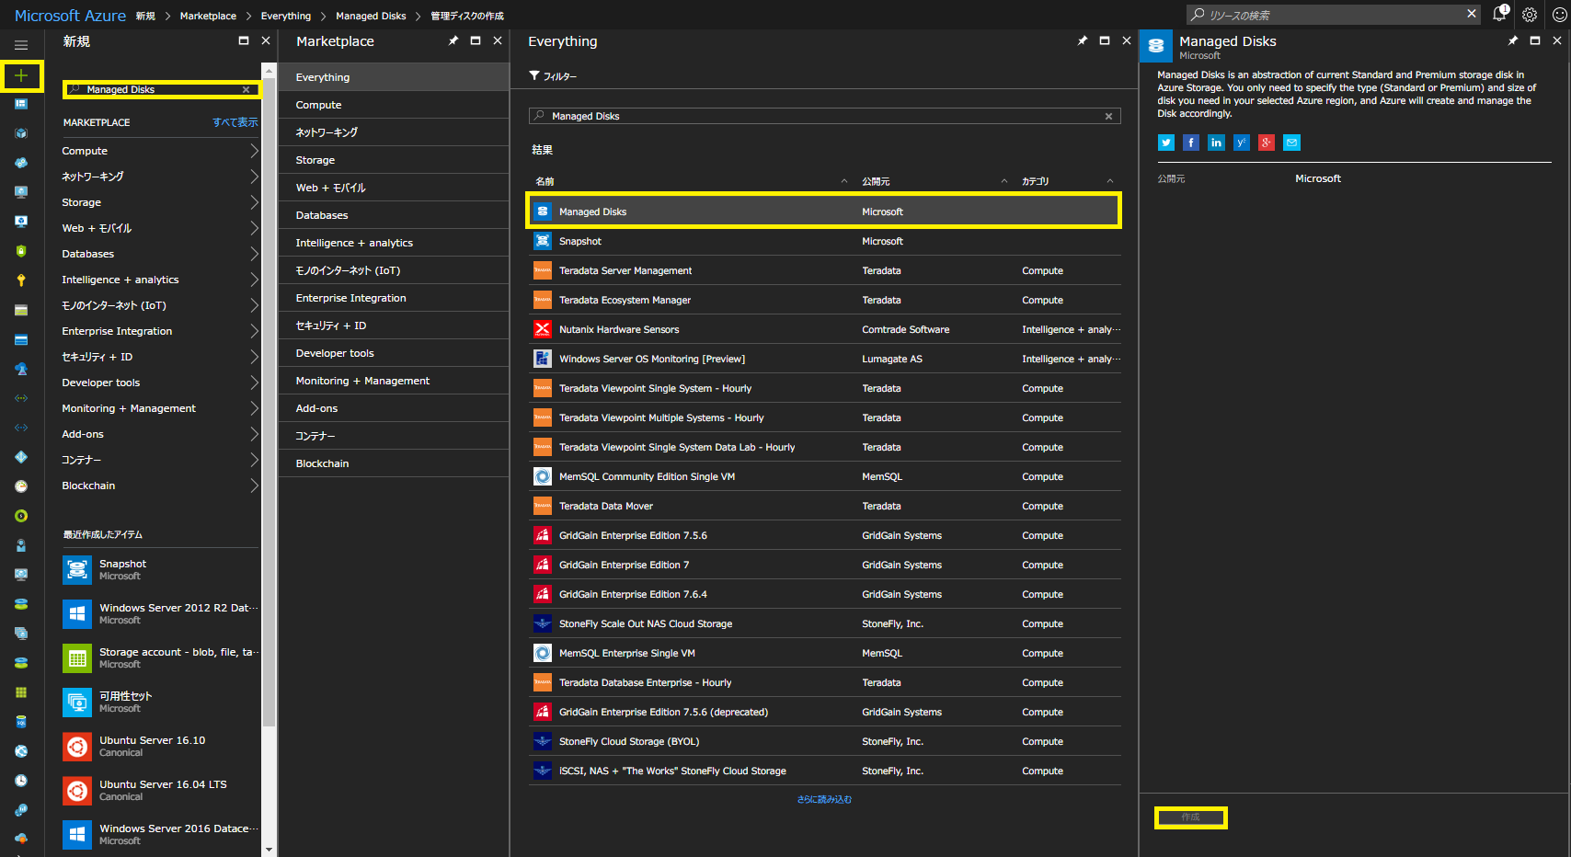The image size is (1571, 857).
Task: Click the filter funnel icon in Everything blade
Action: click(534, 75)
